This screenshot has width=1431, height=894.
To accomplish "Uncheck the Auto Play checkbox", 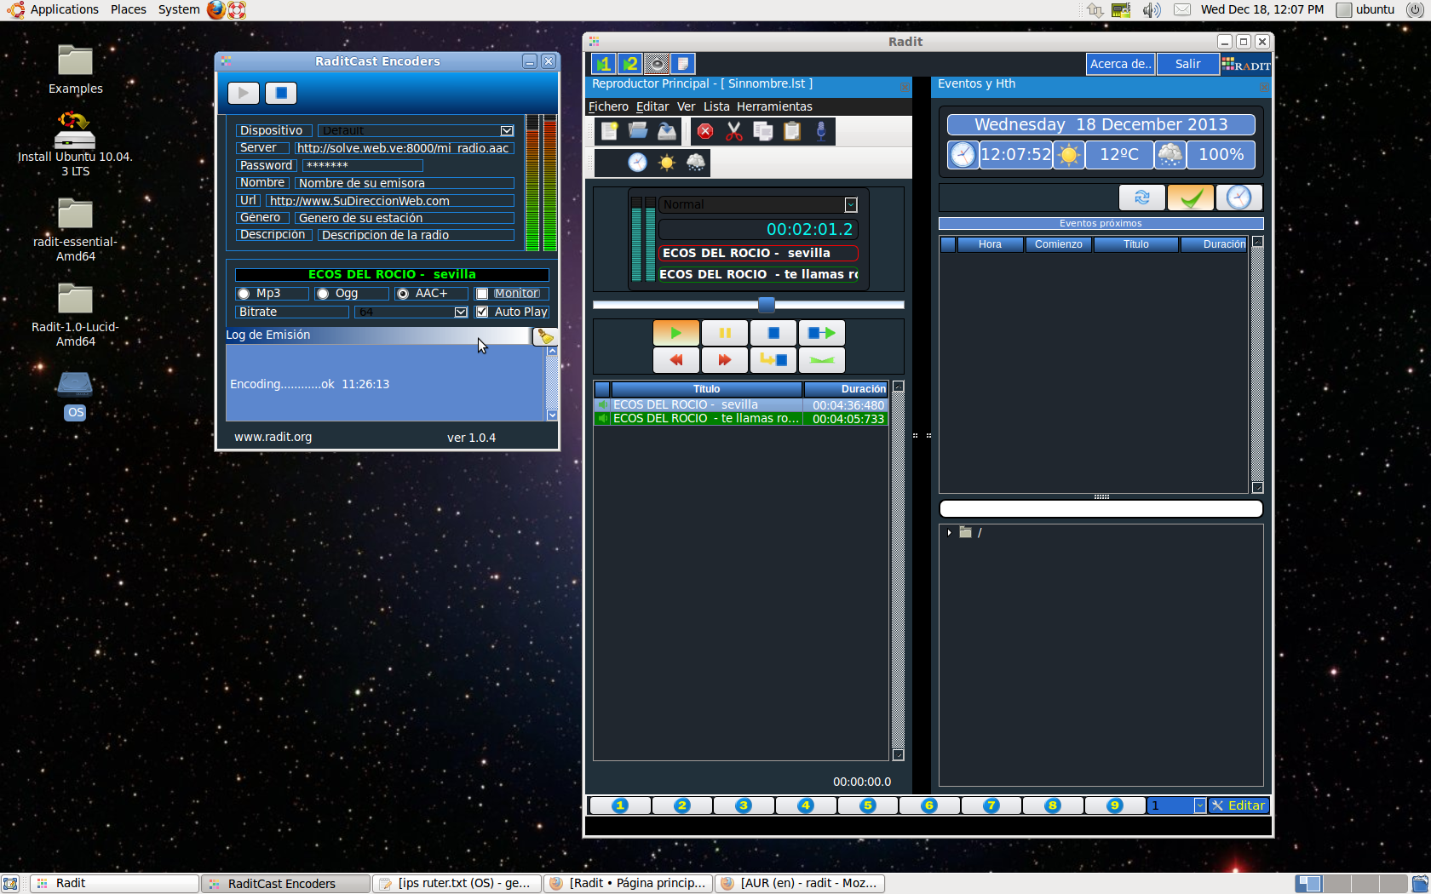I will pyautogui.click(x=482, y=312).
